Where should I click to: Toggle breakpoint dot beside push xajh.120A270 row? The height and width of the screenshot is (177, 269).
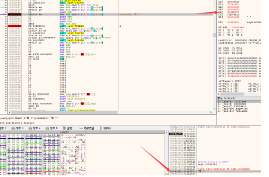point(6,99)
